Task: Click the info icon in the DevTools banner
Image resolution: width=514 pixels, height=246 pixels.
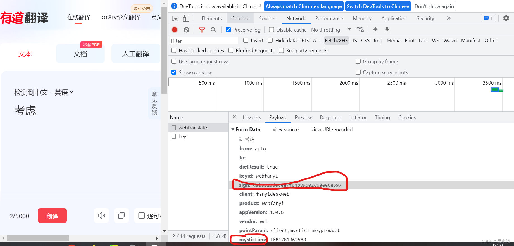Action: click(x=174, y=6)
